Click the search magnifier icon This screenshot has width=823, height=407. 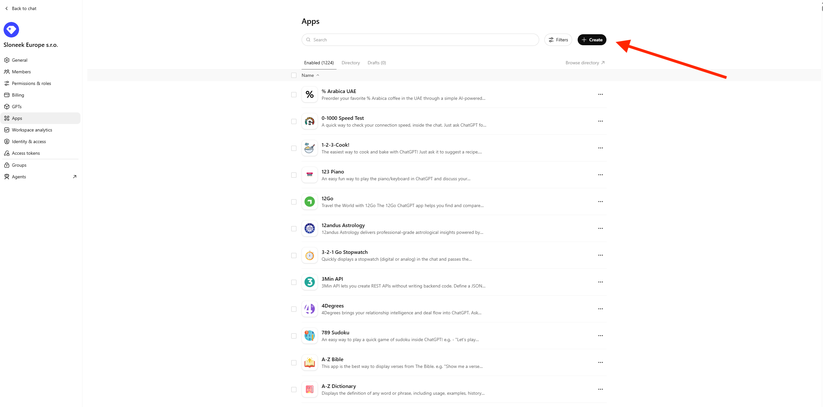(308, 40)
